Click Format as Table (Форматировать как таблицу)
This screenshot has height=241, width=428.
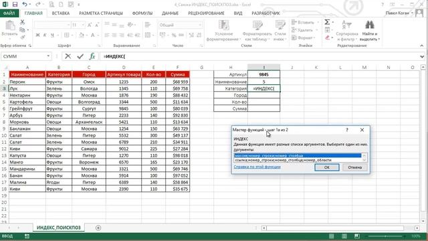pyautogui.click(x=257, y=30)
